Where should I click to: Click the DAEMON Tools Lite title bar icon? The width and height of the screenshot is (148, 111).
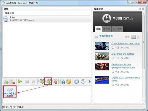[3, 3]
